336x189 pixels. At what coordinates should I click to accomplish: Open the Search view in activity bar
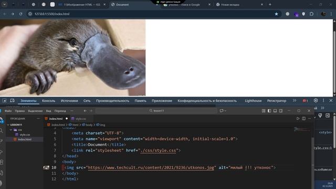[x=2, y=130]
